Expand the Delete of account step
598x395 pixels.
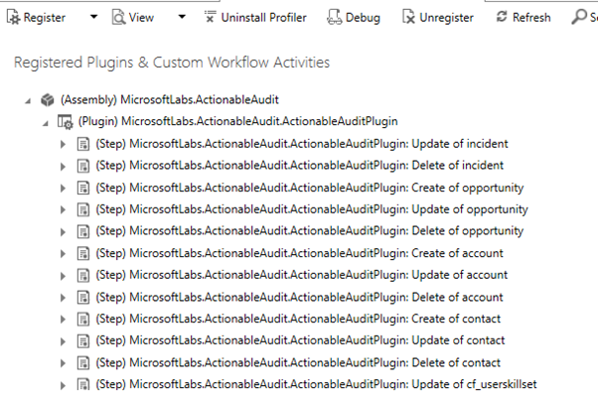pyautogui.click(x=63, y=298)
